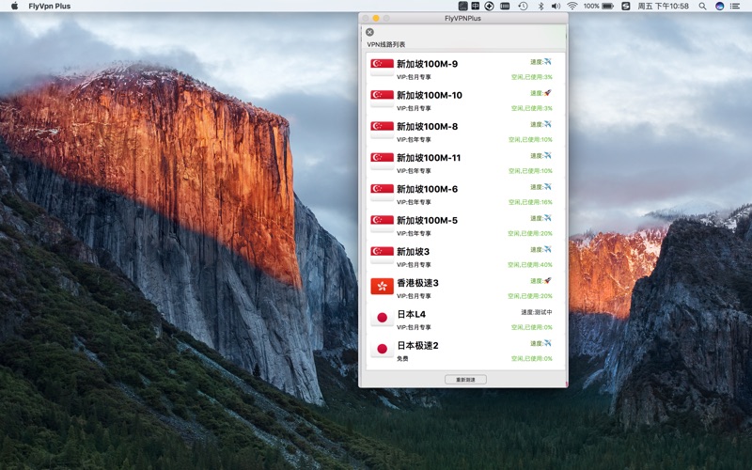Click airplane speed icon for 日本极速2
Image resolution: width=752 pixels, height=470 pixels.
coord(548,343)
